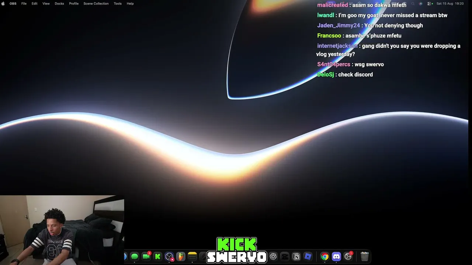Open the Trash in the dock

[x=365, y=257]
